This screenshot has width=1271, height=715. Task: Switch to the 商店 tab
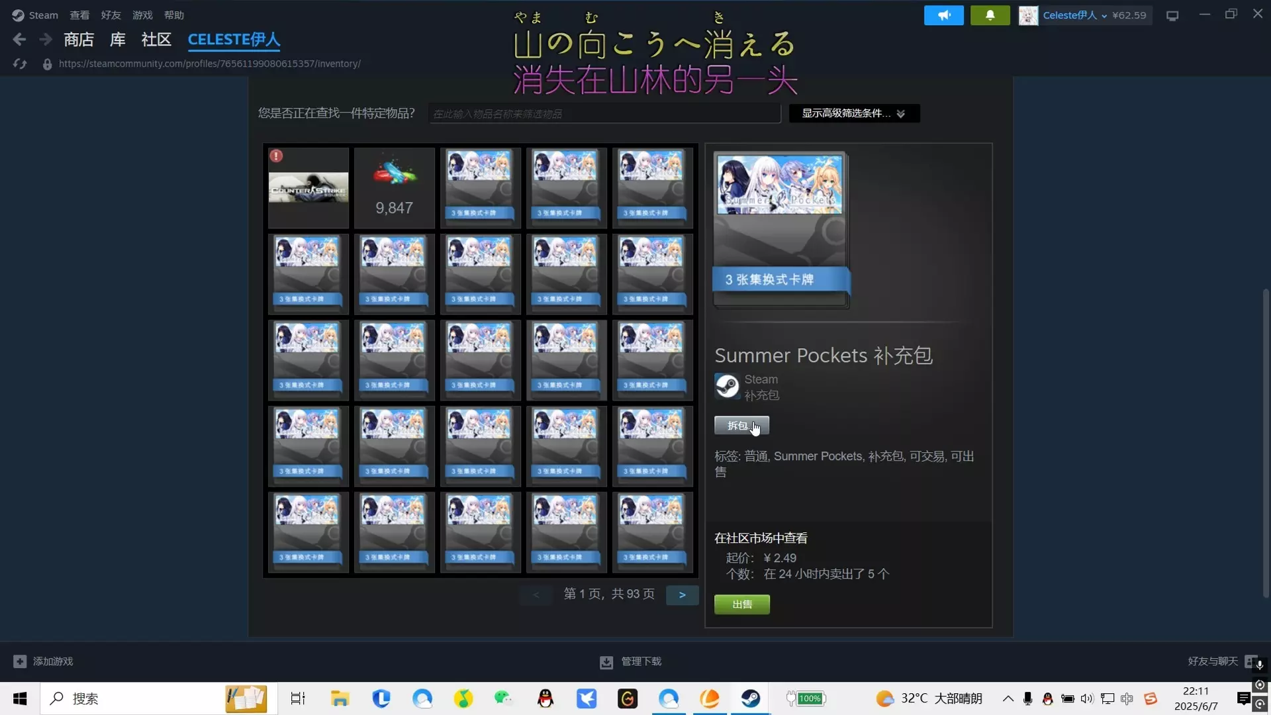click(79, 40)
